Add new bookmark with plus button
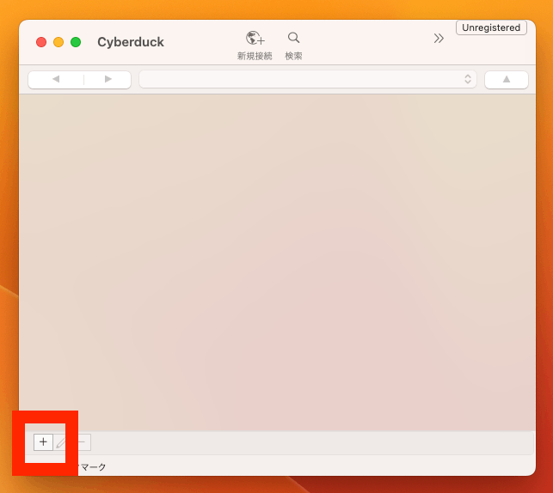The image size is (553, 493). [43, 442]
